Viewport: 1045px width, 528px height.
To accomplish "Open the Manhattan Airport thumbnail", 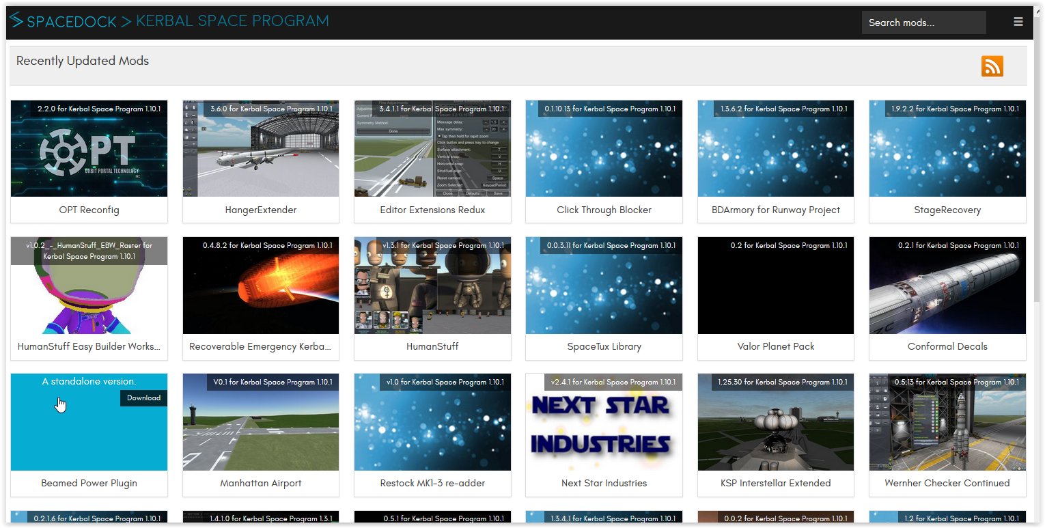I will pyautogui.click(x=261, y=422).
